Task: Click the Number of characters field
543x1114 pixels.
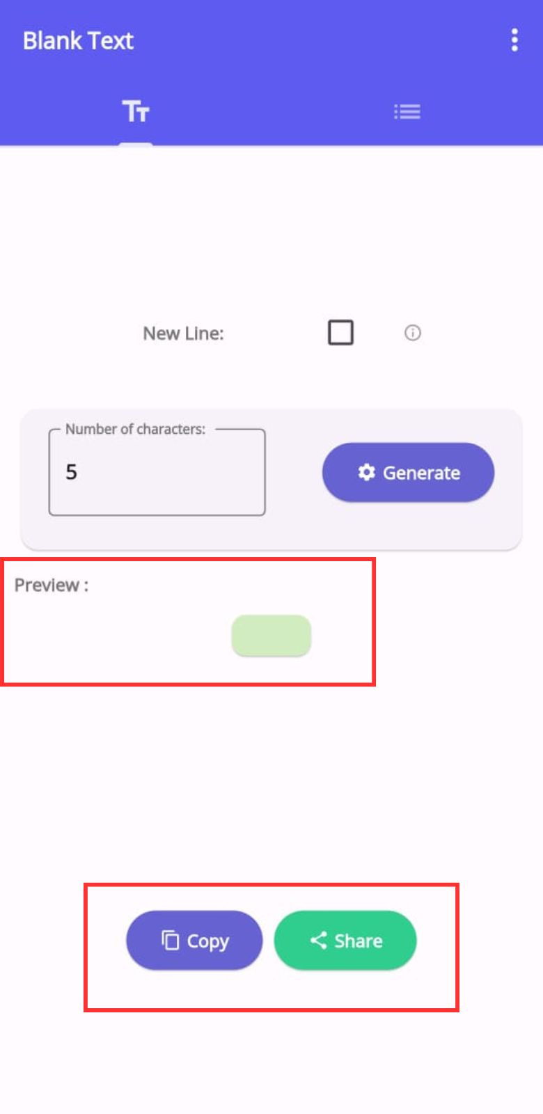Action: point(157,480)
